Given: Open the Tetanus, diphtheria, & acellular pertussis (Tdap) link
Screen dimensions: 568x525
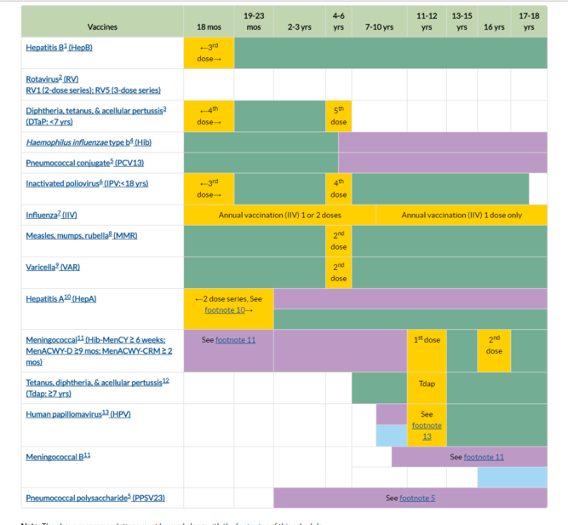Looking at the screenshot, I should [x=97, y=388].
